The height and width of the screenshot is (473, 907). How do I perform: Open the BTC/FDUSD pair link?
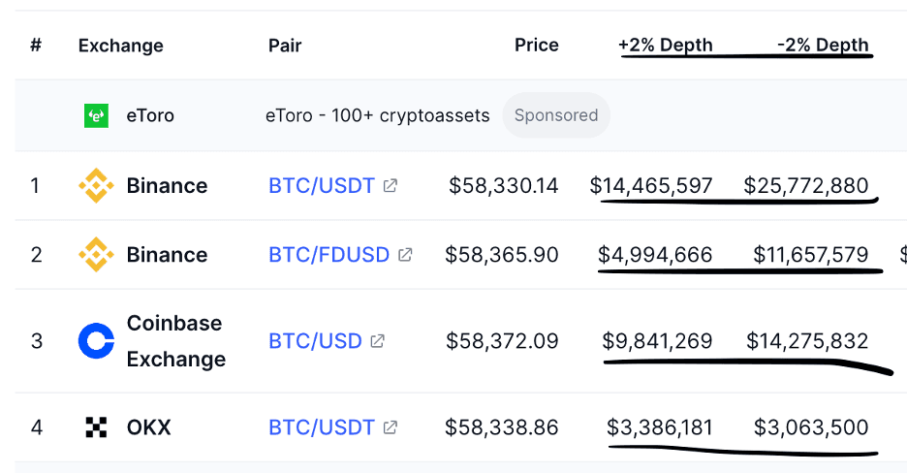coord(329,254)
